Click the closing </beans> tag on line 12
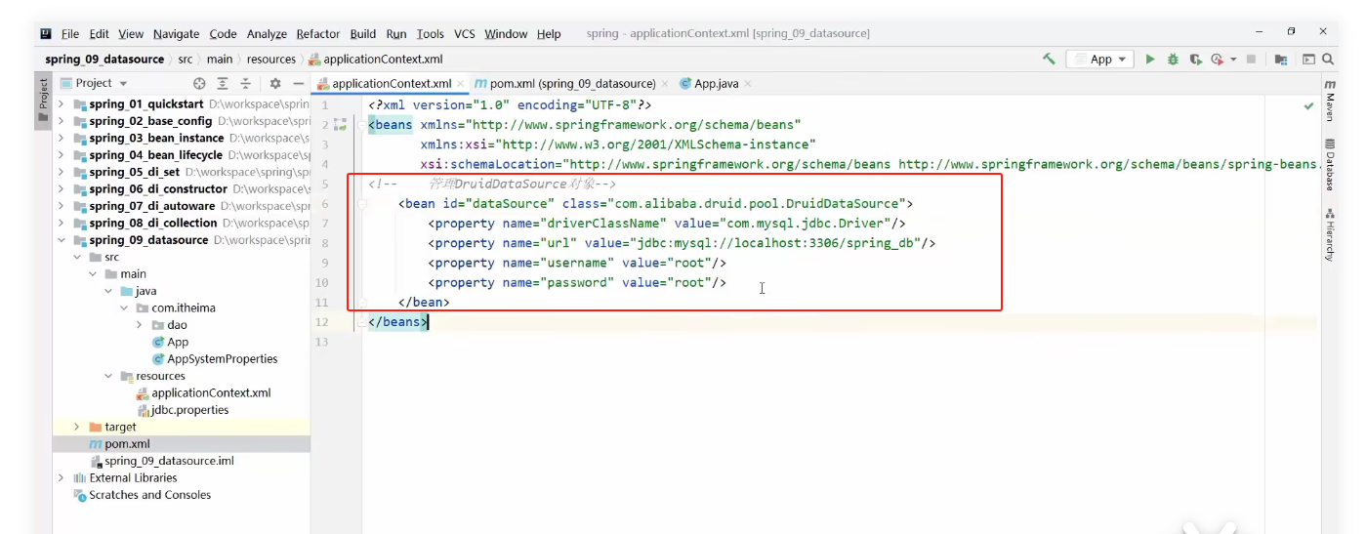 pyautogui.click(x=397, y=322)
